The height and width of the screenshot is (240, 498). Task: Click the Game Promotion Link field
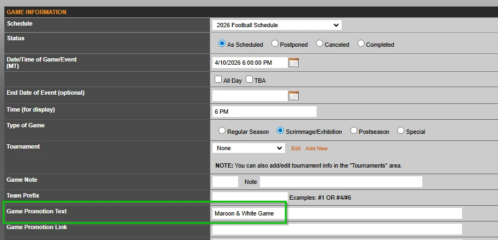(x=337, y=229)
